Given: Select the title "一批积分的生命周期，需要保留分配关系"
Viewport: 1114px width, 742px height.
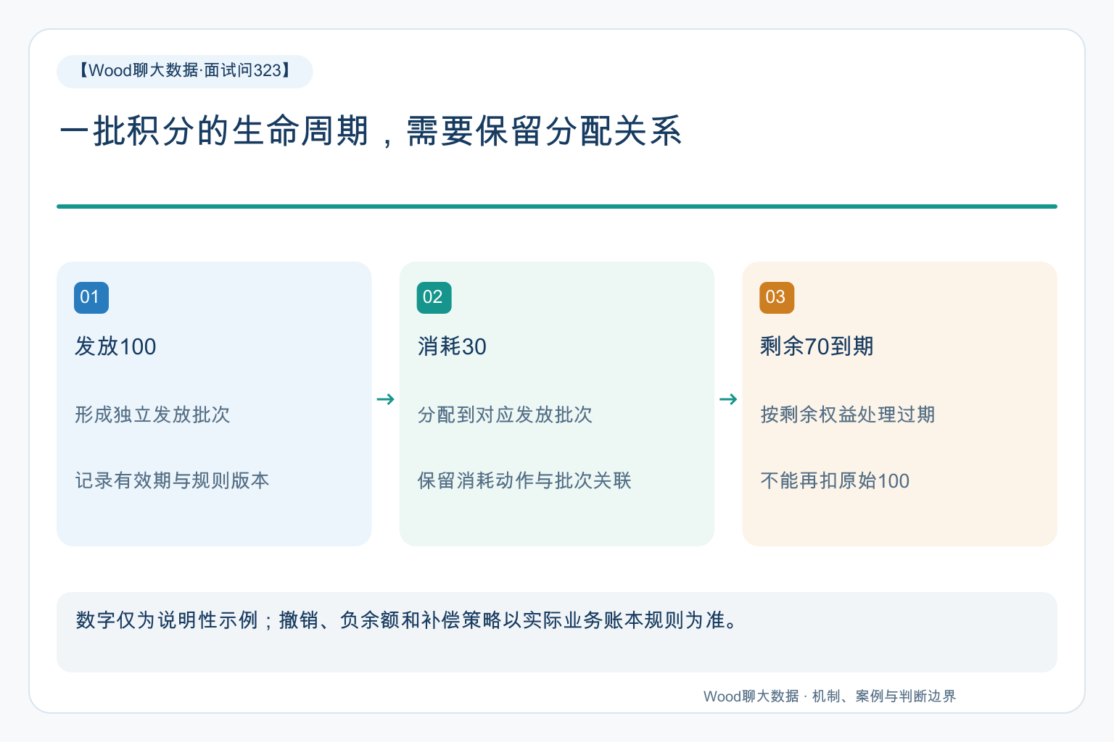Looking at the screenshot, I should pyautogui.click(x=370, y=131).
